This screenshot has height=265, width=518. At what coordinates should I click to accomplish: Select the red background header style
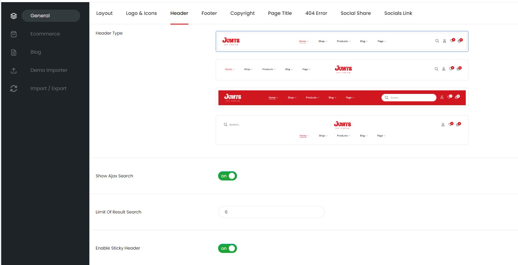[x=342, y=98]
